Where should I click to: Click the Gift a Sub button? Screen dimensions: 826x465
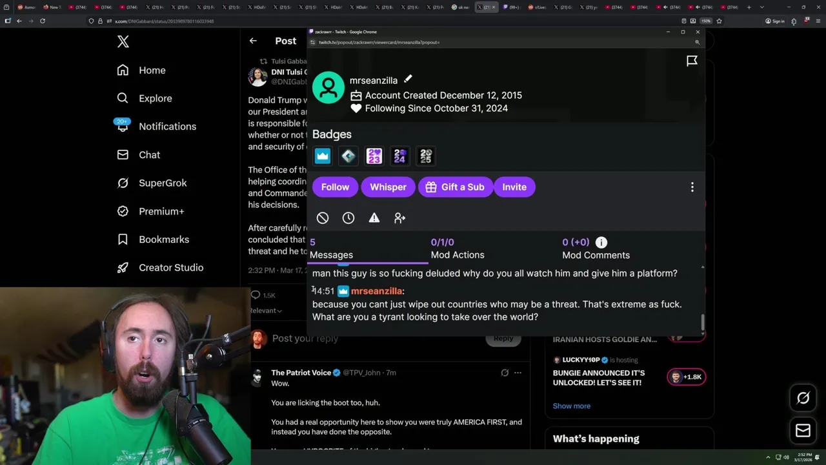[456, 187]
